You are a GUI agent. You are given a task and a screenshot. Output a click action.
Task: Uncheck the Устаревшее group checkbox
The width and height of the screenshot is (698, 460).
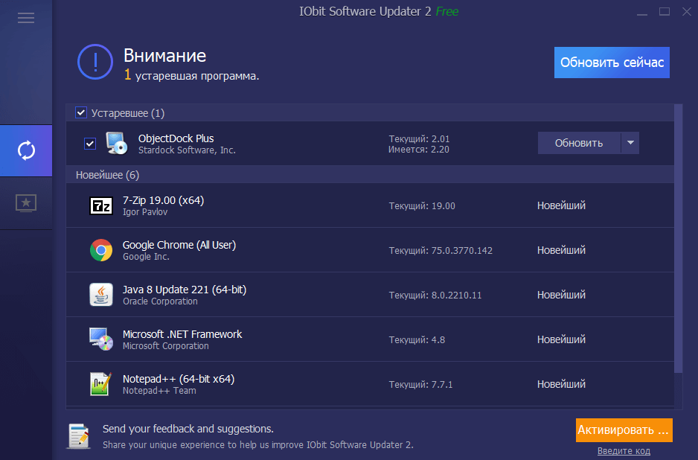click(81, 113)
